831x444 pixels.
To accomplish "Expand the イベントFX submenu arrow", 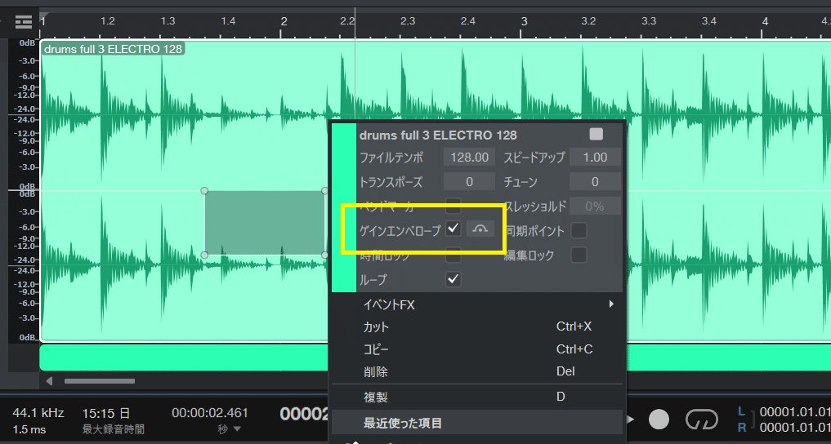I will tap(611, 304).
